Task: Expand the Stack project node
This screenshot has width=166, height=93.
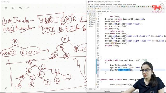Action: coord(88,24)
